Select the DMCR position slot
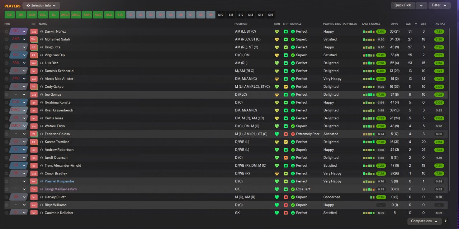Viewport: 459px width, 229px height. (x=65, y=15)
